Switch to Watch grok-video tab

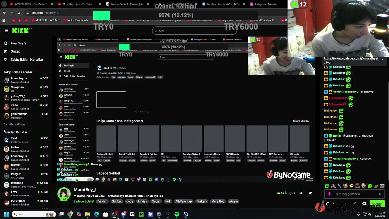[223, 4]
